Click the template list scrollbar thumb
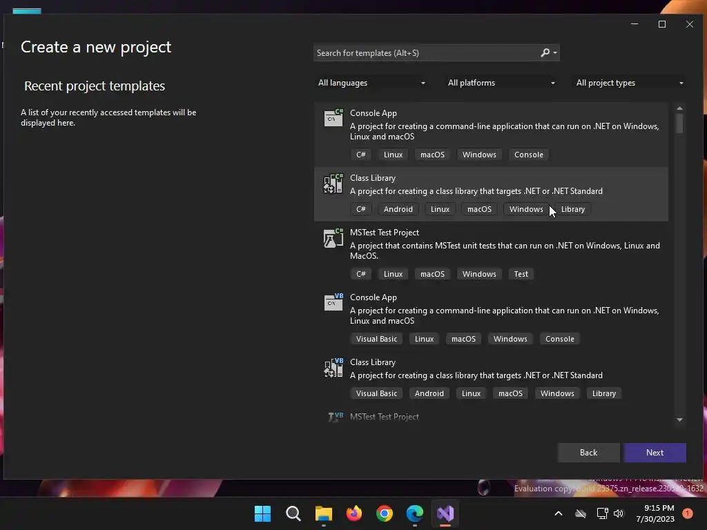This screenshot has width=707, height=530. (x=680, y=124)
